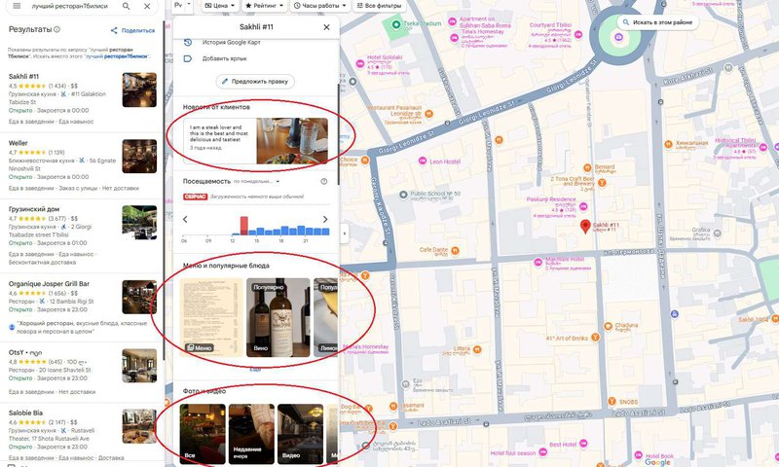
Task: Click the info icon beside Результаты
Action: (x=57, y=30)
